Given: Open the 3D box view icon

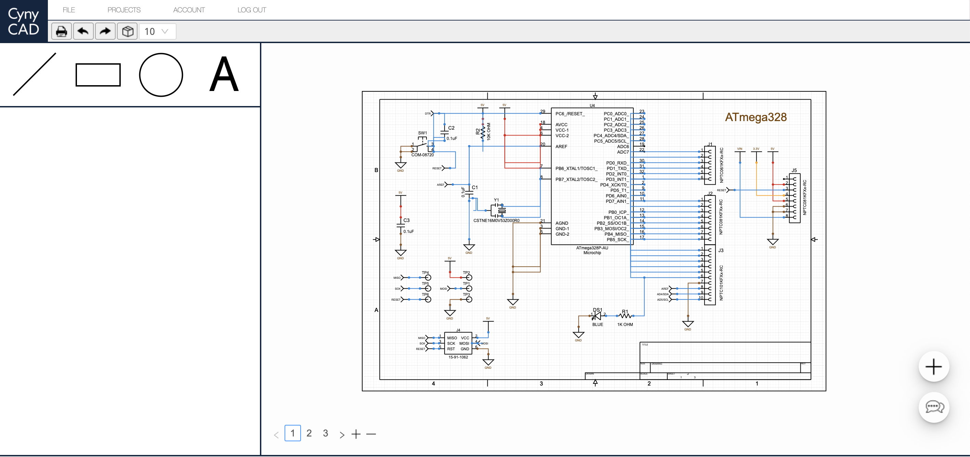Looking at the screenshot, I should (127, 31).
